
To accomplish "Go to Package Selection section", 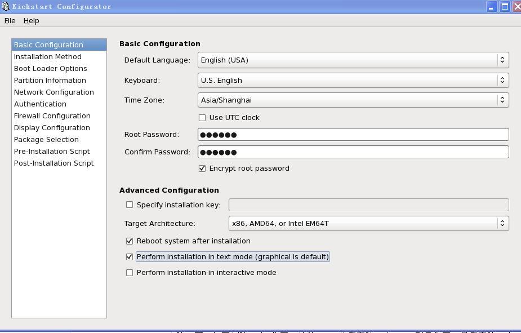I will 59,140.
